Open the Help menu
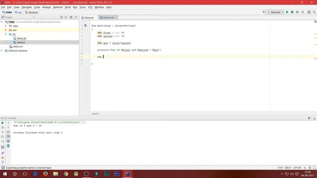The height and width of the screenshot is (178, 317). tap(109, 7)
